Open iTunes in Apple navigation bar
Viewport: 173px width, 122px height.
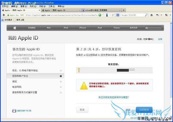116,28
